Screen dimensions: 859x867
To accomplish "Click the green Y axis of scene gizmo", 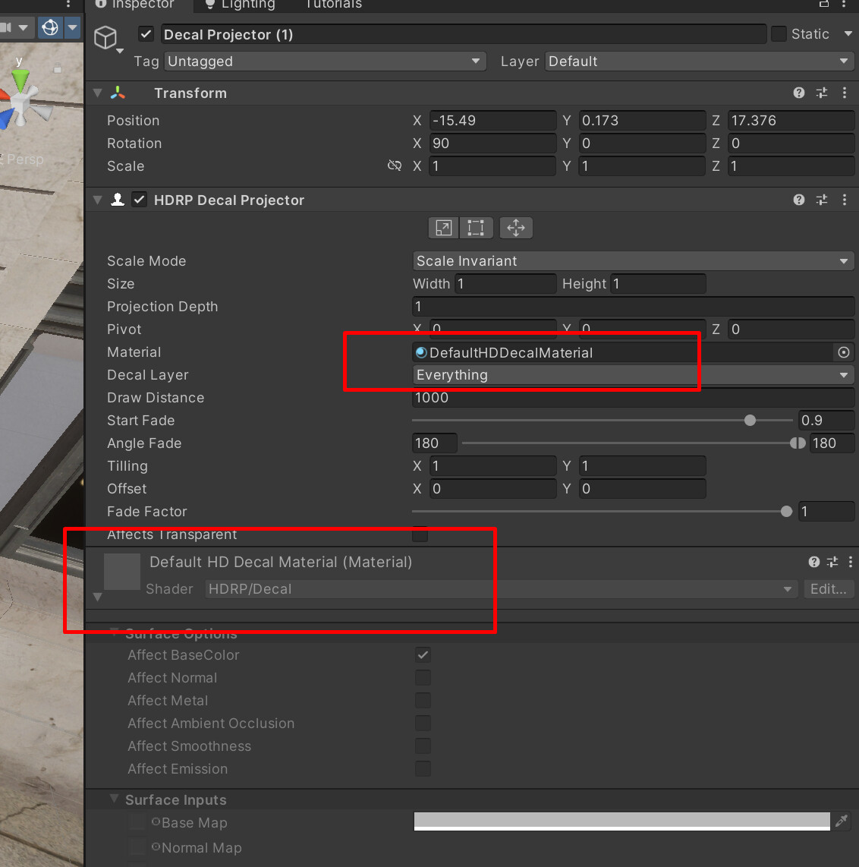I will point(20,80).
